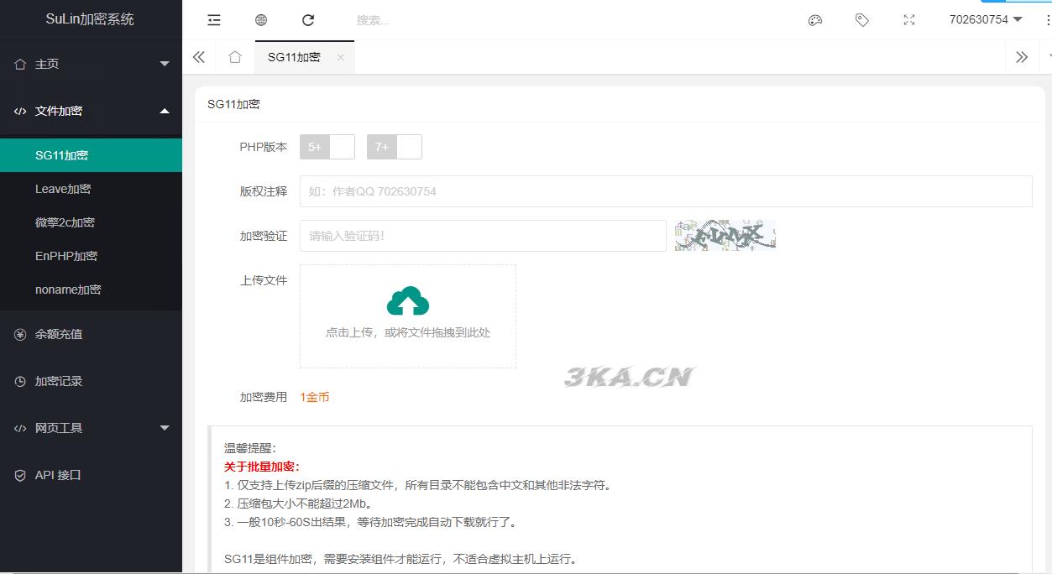Screen dimensions: 1052x574
Task: Open the theme palette icon
Action: coord(814,20)
